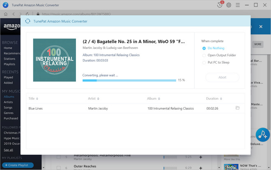The width and height of the screenshot is (271, 170).
Task: Click the album cover thumbnail
Action: 55,60
